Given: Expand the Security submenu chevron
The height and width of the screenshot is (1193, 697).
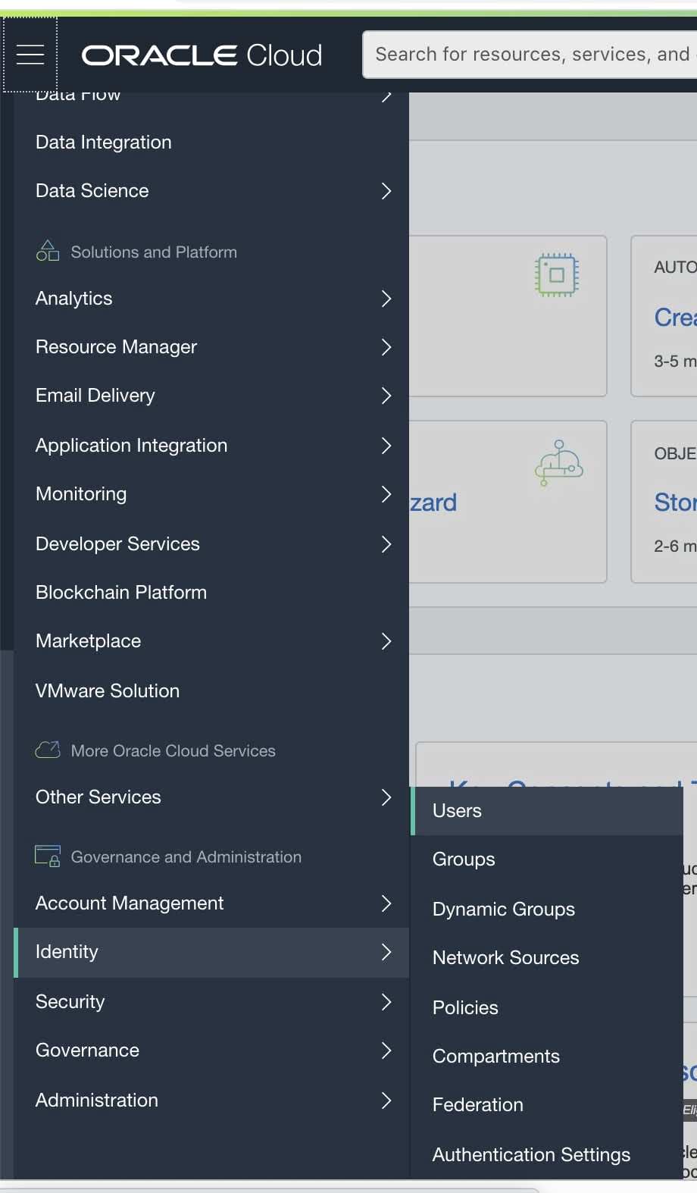Looking at the screenshot, I should [x=386, y=1002].
